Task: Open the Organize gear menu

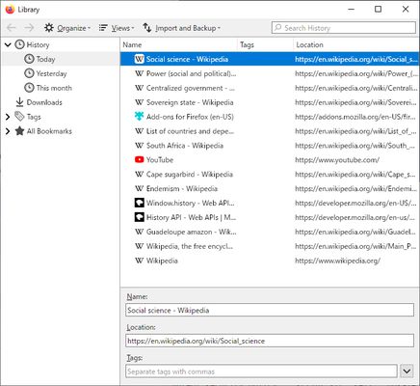Action: click(67, 28)
